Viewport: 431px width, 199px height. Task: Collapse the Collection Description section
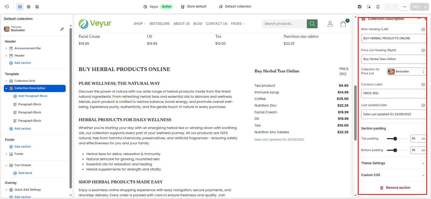pos(6,88)
